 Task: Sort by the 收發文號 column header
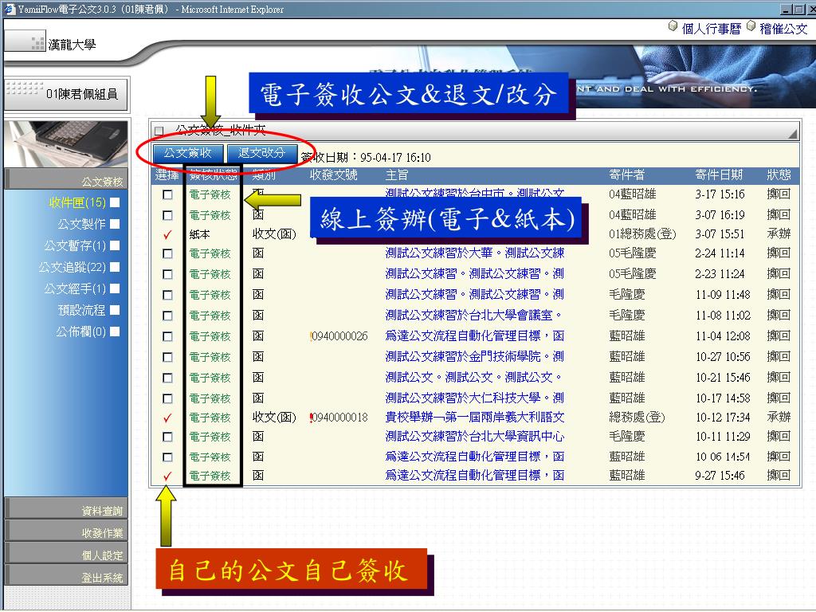[x=334, y=175]
